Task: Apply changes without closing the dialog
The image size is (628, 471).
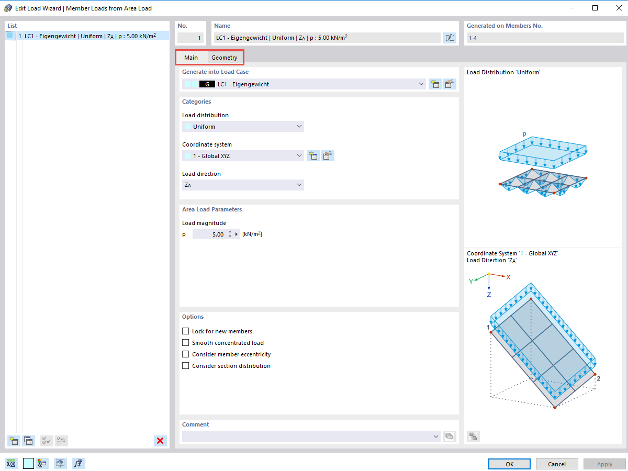Action: [x=604, y=464]
